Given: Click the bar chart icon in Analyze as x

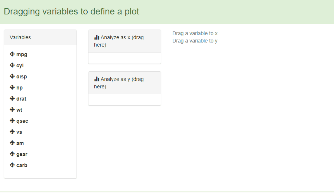Looking at the screenshot, I should point(97,37).
